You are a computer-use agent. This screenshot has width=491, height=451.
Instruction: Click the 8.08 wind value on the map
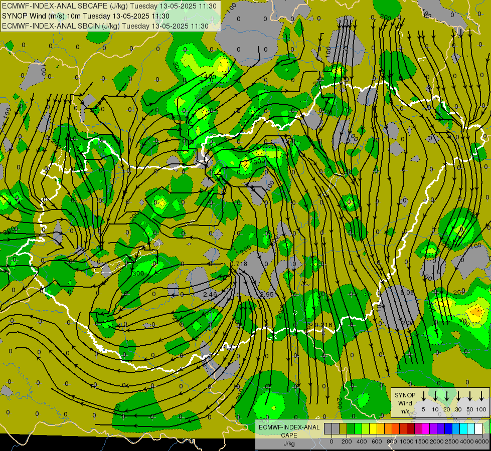click(x=407, y=292)
